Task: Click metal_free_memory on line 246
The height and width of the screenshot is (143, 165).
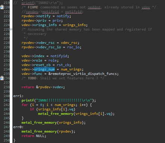Action: point(39,122)
